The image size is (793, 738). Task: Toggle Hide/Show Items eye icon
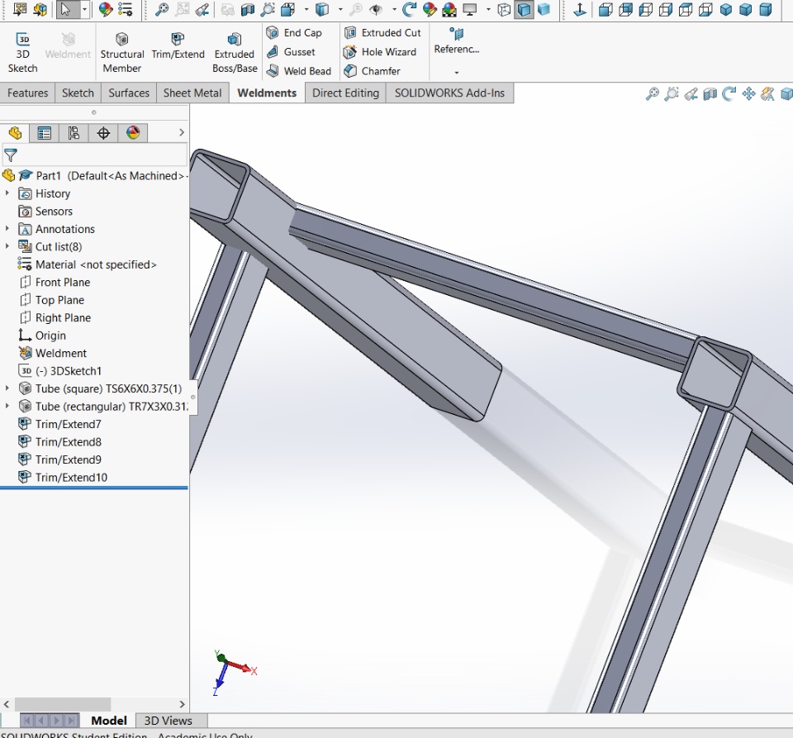(375, 9)
